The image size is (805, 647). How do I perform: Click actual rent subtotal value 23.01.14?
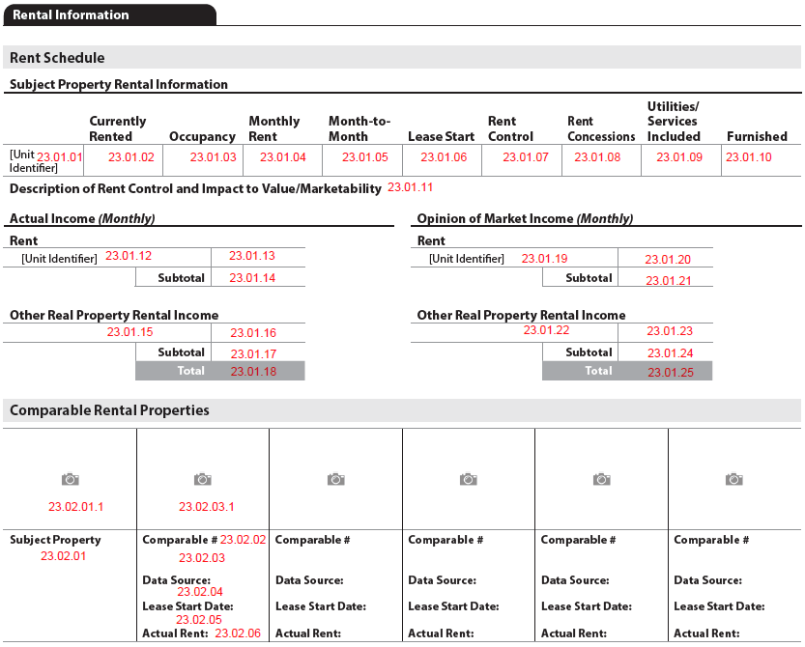(x=252, y=277)
